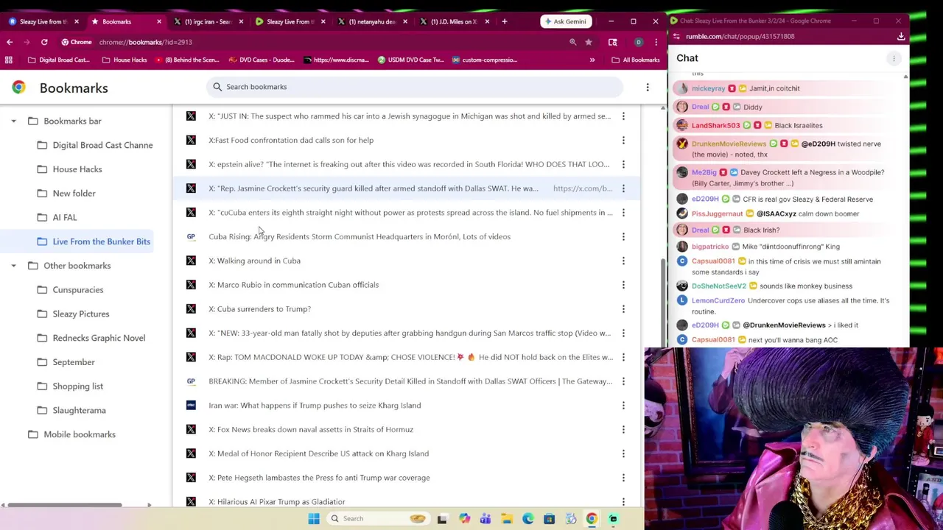Screen dimensions: 943x530
Task: Select the 'Cunspuracies' folder
Action: tap(78, 290)
